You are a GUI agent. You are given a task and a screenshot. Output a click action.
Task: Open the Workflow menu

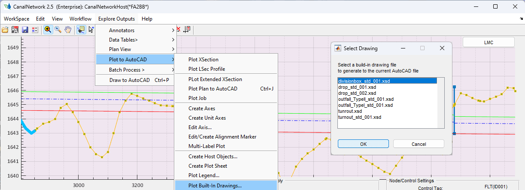pyautogui.click(x=81, y=19)
